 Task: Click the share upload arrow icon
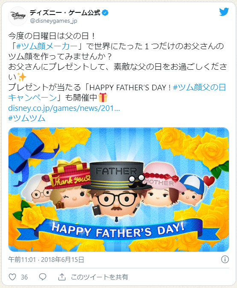pyautogui.click(x=62, y=277)
